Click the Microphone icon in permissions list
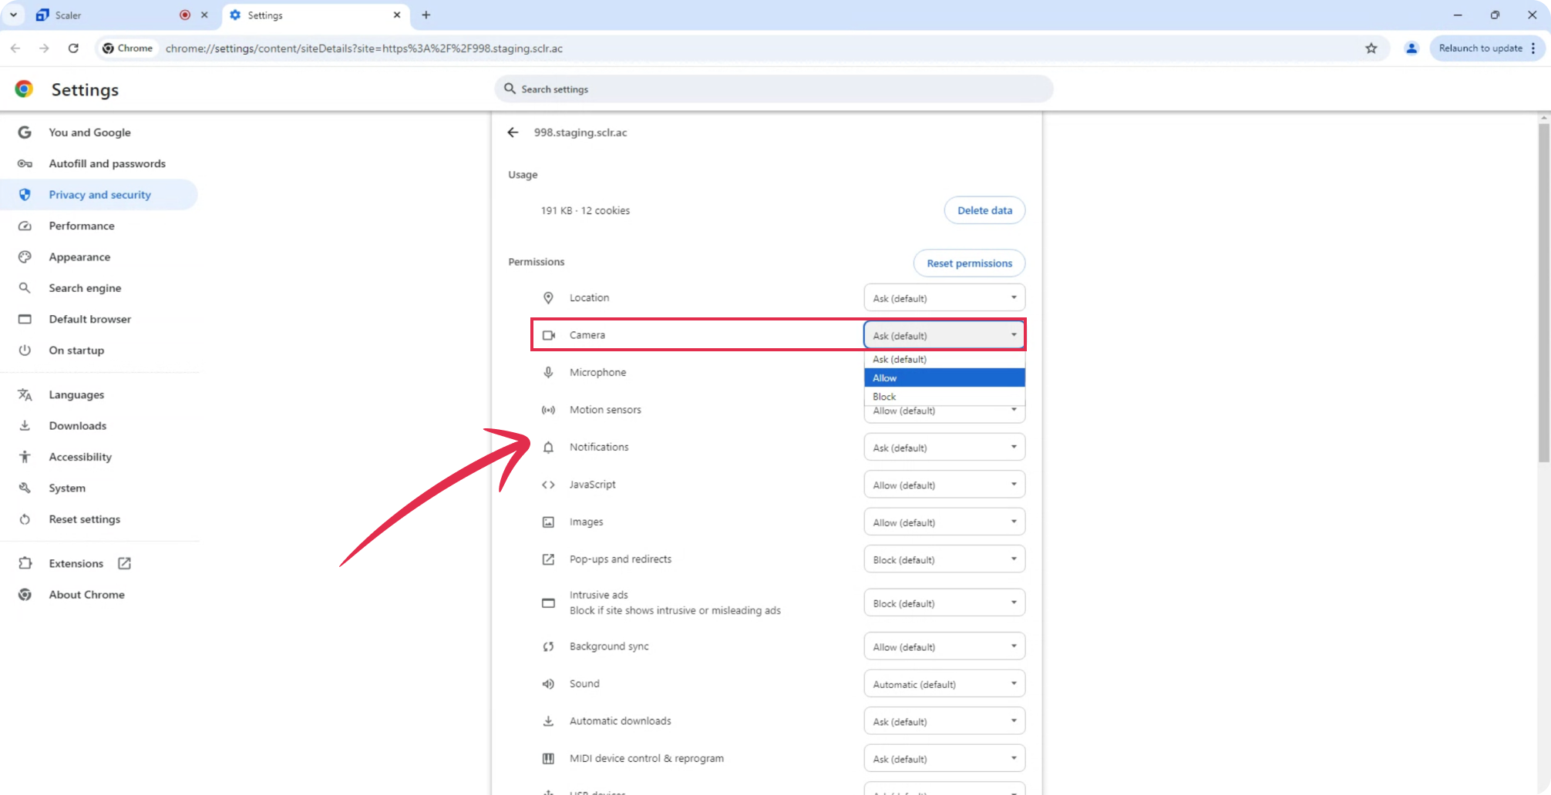This screenshot has width=1551, height=795. click(x=548, y=373)
